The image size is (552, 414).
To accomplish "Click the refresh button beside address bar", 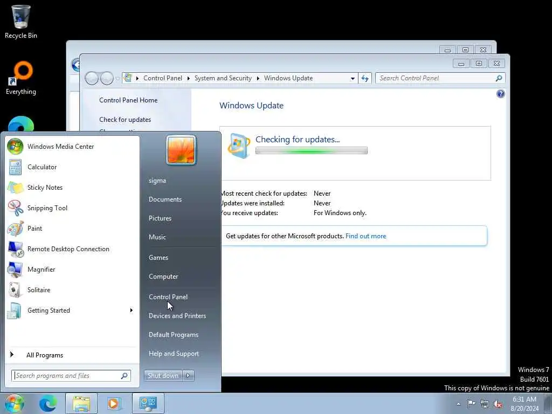I will 365,78.
